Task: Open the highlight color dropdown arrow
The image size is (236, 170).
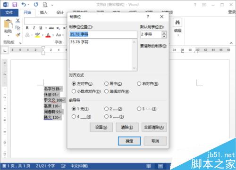Action: pos(42,35)
